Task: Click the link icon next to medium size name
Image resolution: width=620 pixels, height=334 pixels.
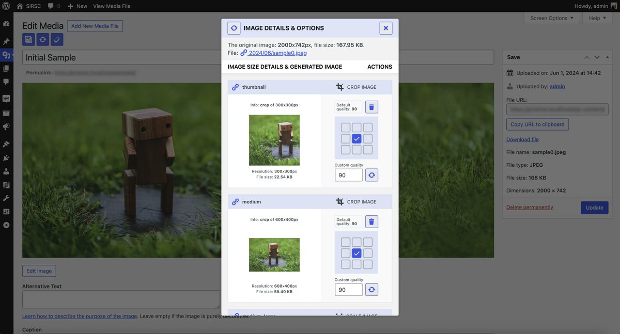Action: [236, 201]
